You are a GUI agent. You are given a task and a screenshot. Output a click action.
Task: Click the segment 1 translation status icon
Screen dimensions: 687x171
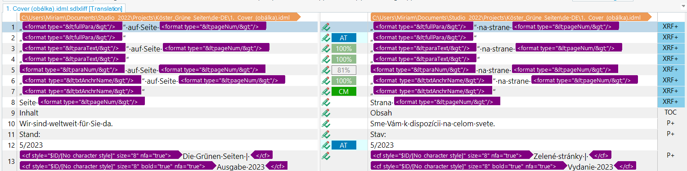[x=326, y=27]
